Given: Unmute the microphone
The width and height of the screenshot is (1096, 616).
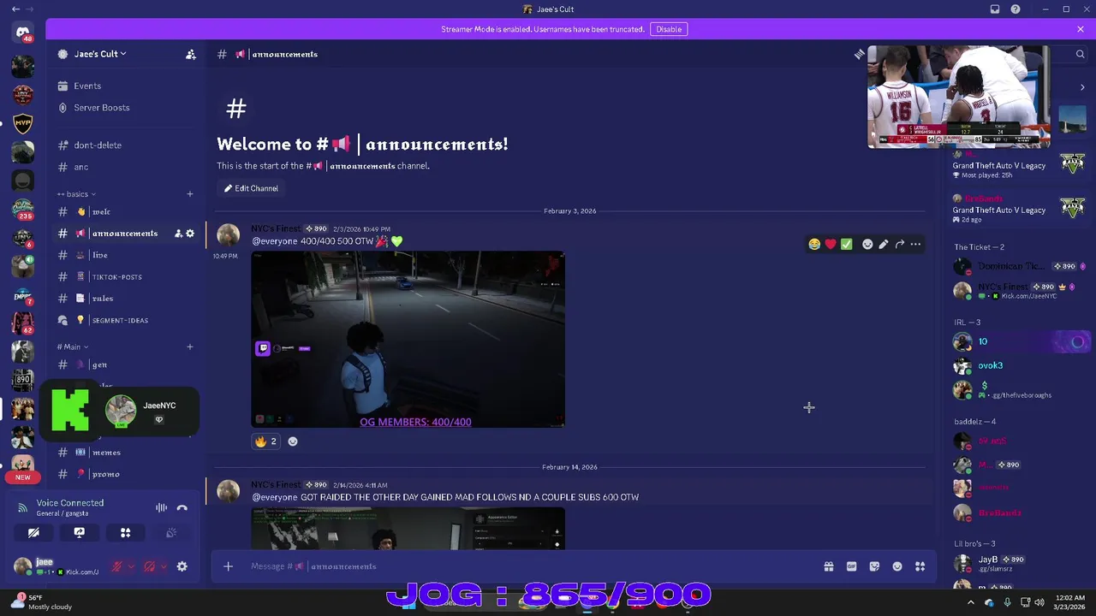Looking at the screenshot, I should [x=117, y=566].
